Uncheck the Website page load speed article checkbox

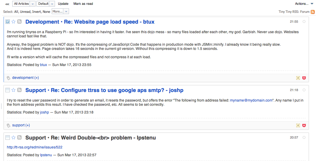(x=7, y=22)
